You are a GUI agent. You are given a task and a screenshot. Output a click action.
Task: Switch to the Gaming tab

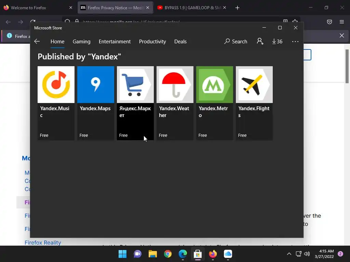(81, 41)
